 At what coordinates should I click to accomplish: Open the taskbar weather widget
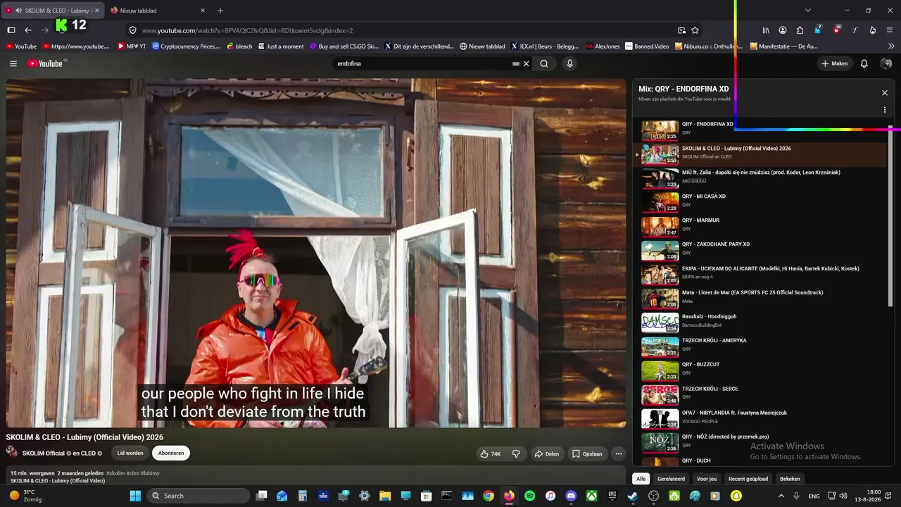(25, 496)
